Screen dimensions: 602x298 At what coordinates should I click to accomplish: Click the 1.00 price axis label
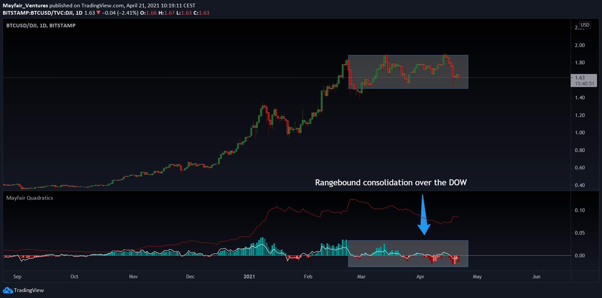pyautogui.click(x=580, y=133)
